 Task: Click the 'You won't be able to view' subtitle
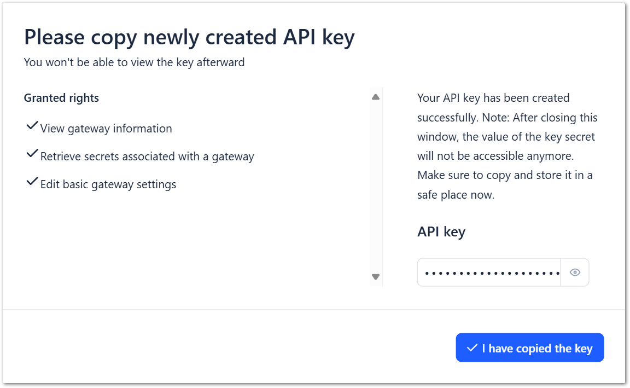click(134, 62)
